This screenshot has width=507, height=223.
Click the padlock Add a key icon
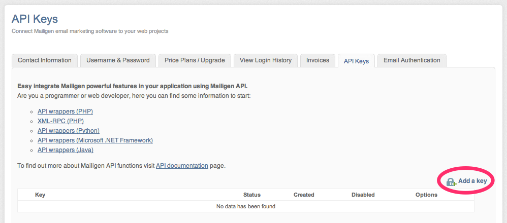click(x=452, y=181)
